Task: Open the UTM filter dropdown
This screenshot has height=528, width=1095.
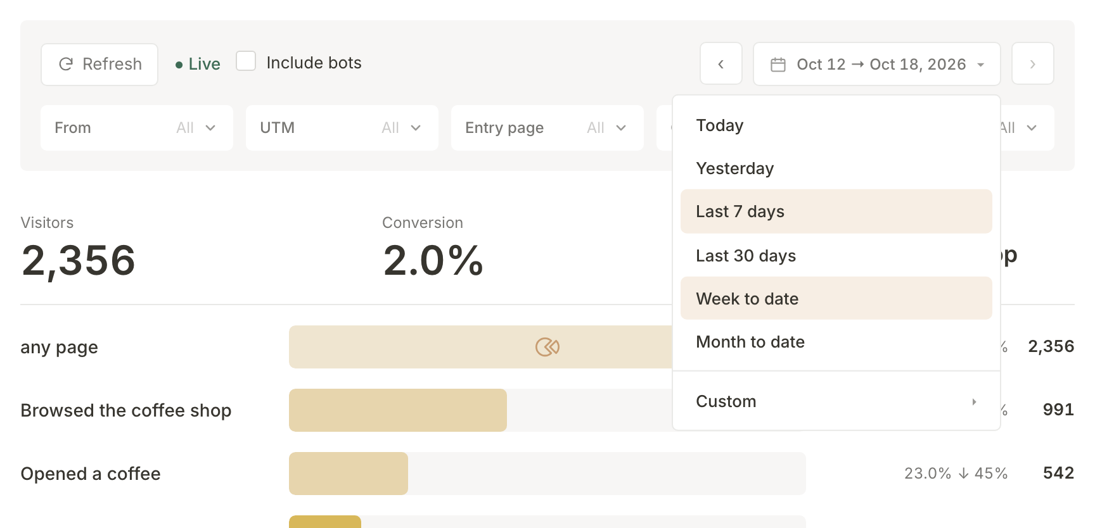Action: (x=342, y=128)
